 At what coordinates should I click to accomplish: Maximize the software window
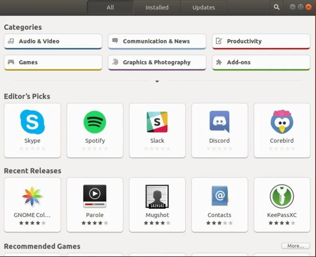[300, 7]
